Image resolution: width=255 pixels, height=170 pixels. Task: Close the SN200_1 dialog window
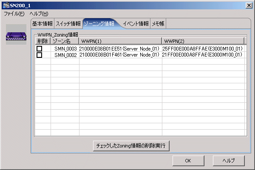249,6
